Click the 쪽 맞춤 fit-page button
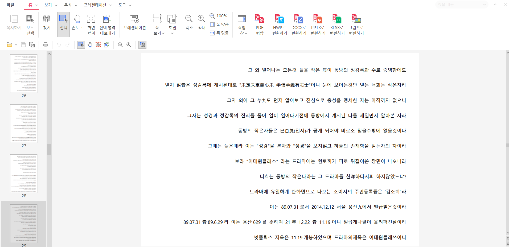509x247 pixels. pyautogui.click(x=219, y=24)
